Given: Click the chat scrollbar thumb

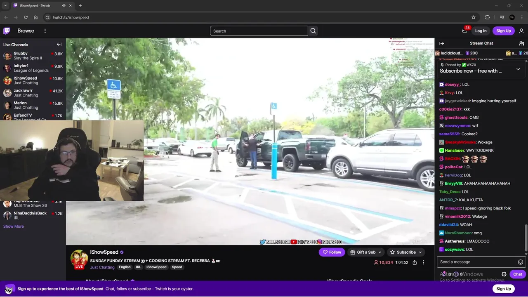Looking at the screenshot, I should tap(526, 237).
